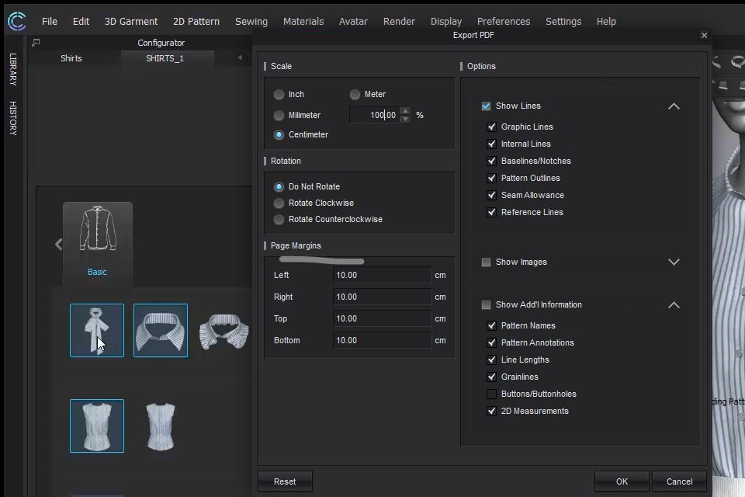Uncheck Pattern Names option
The height and width of the screenshot is (497, 745).
[492, 326]
